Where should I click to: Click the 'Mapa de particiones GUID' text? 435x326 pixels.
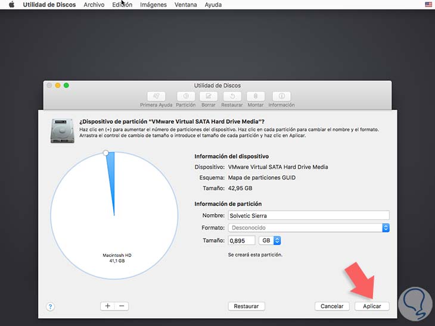click(x=262, y=177)
